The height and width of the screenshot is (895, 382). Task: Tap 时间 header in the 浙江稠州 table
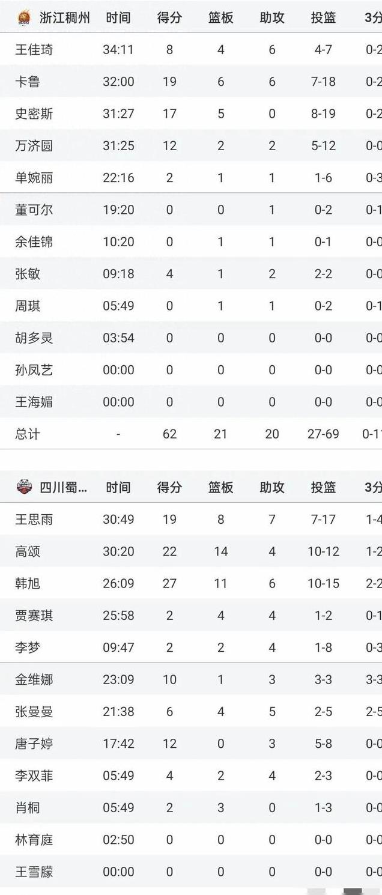pyautogui.click(x=118, y=18)
